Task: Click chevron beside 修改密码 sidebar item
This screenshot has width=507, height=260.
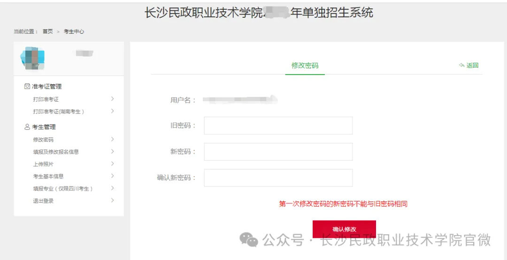Action: [x=113, y=139]
